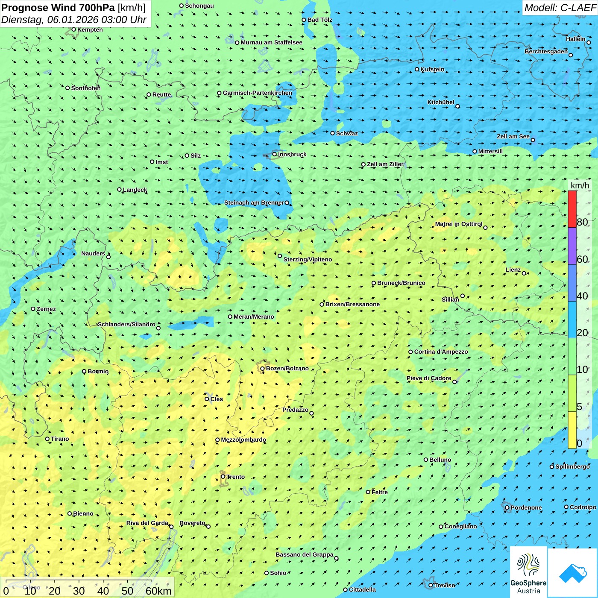Select the Kufstein city marker

pos(417,69)
